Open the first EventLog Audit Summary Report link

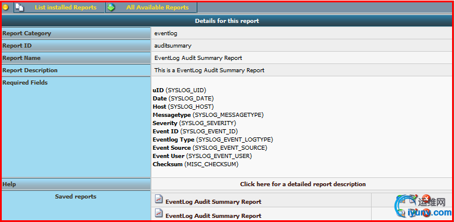(x=213, y=201)
